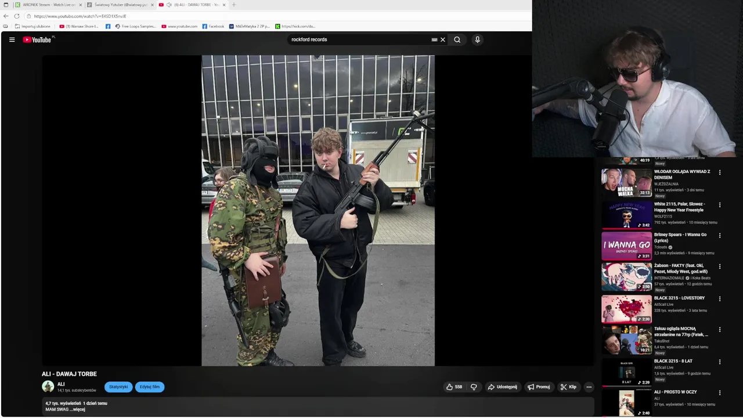Click the TakuShot channel name

point(662,341)
